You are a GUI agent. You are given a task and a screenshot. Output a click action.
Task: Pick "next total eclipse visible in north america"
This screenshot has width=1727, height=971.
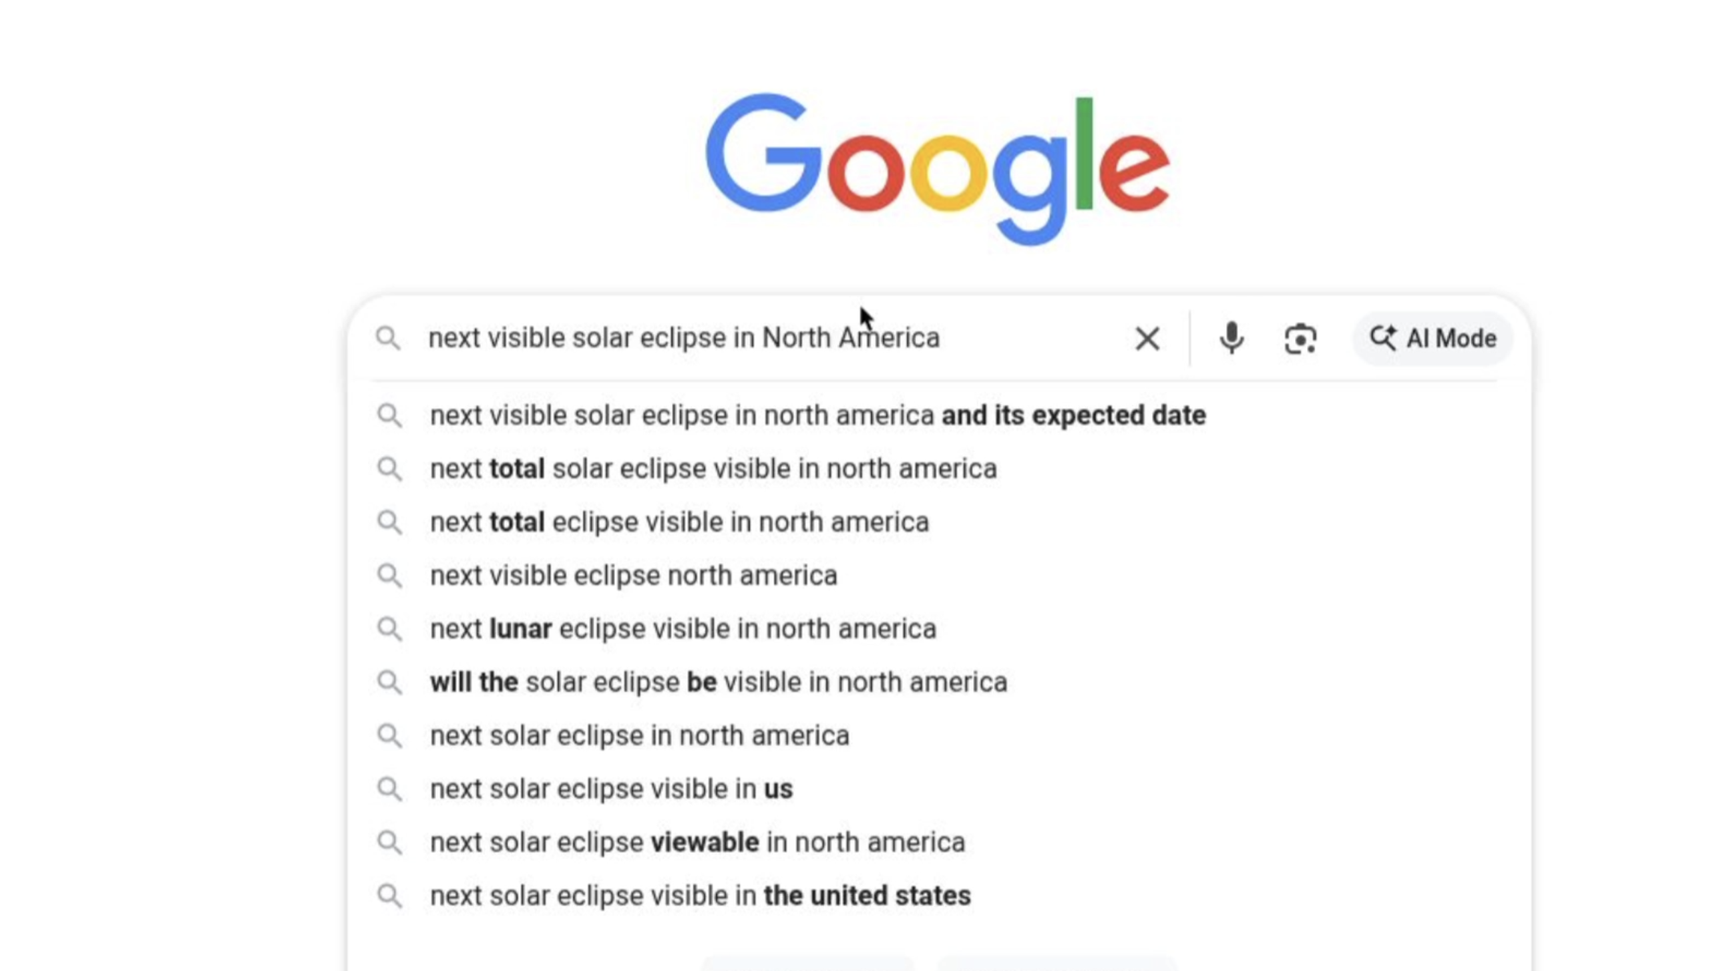pos(679,522)
